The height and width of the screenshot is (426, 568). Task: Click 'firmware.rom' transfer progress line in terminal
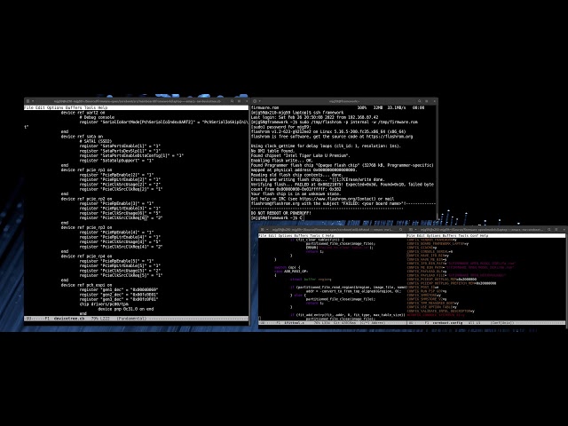pyautogui.click(x=338, y=107)
